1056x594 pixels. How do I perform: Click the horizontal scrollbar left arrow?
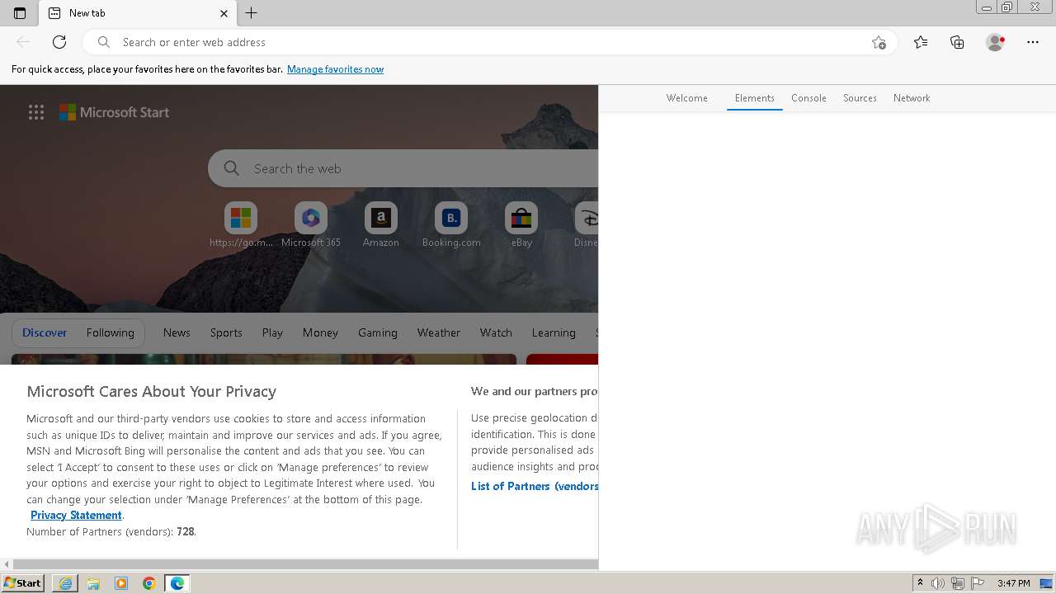[7, 564]
